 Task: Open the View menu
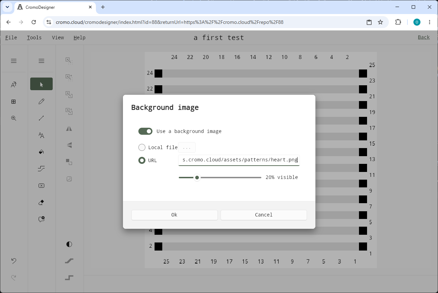(x=58, y=38)
